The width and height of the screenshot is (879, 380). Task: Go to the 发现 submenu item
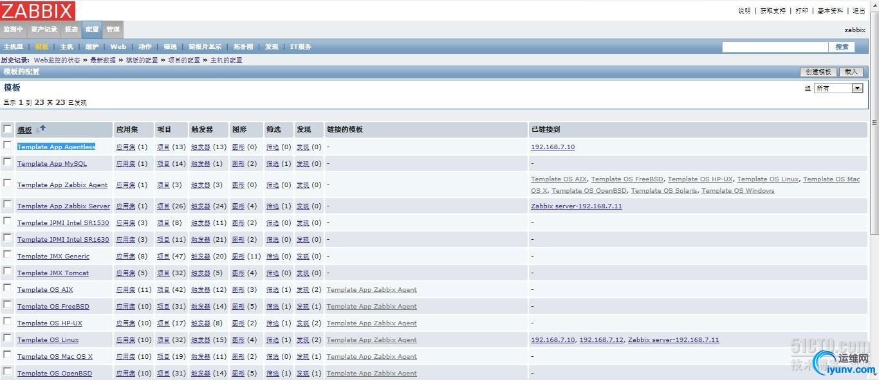272,47
